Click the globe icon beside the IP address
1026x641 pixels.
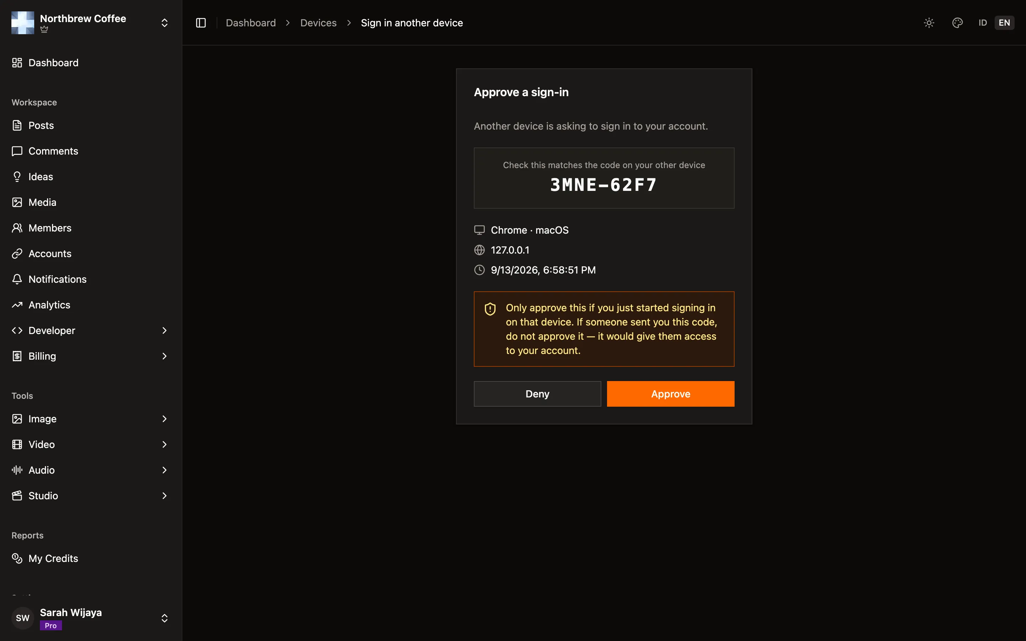pyautogui.click(x=479, y=250)
